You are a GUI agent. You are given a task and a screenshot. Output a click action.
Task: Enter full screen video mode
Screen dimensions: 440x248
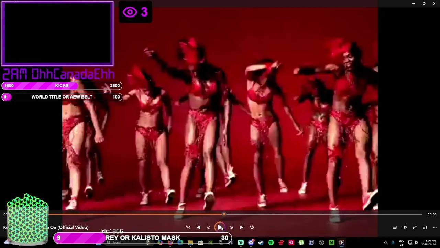(415, 227)
